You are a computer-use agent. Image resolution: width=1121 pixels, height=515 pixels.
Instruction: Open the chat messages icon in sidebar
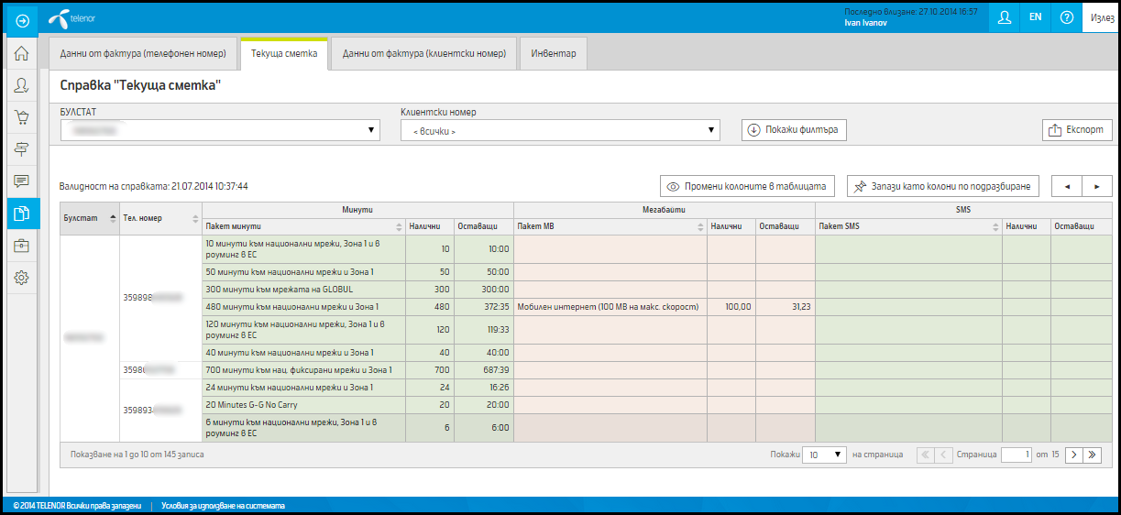(x=21, y=181)
